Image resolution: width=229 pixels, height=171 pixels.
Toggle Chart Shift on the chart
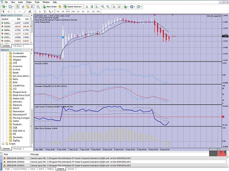[119, 7]
